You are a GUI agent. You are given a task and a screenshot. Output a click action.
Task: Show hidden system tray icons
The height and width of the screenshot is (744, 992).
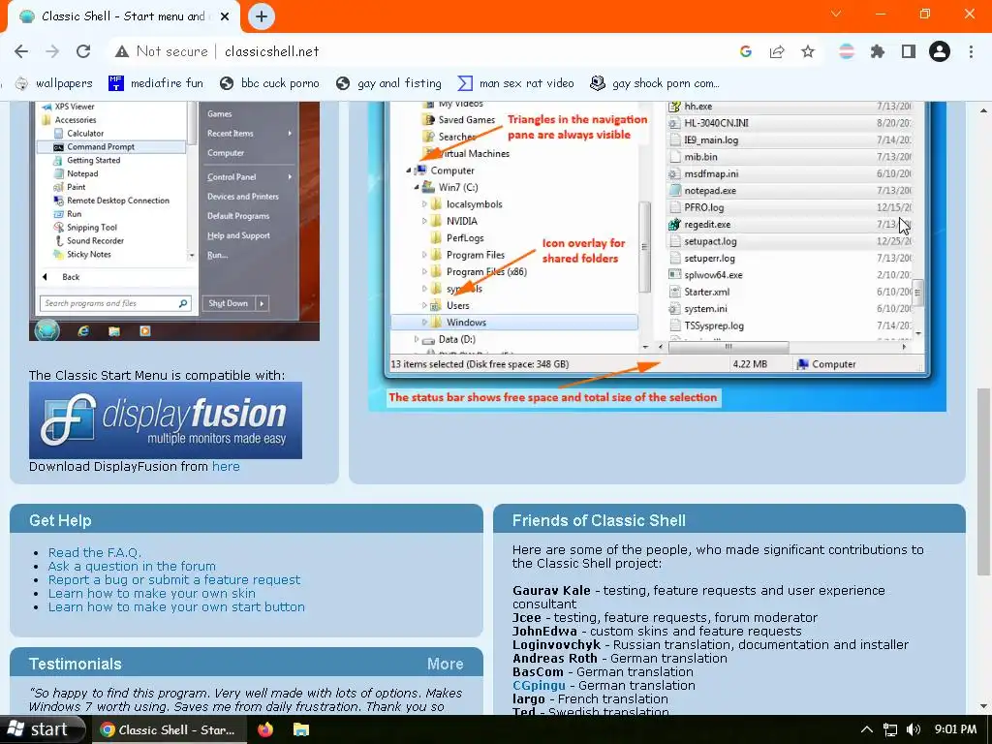tap(867, 730)
